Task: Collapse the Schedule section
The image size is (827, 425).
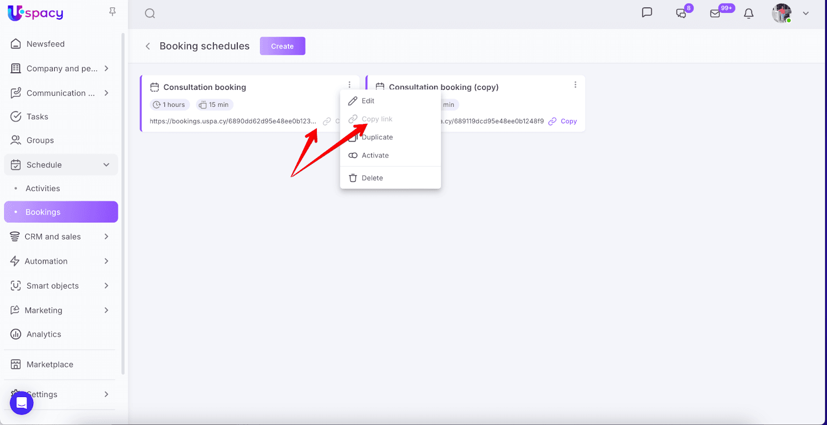Action: point(106,165)
